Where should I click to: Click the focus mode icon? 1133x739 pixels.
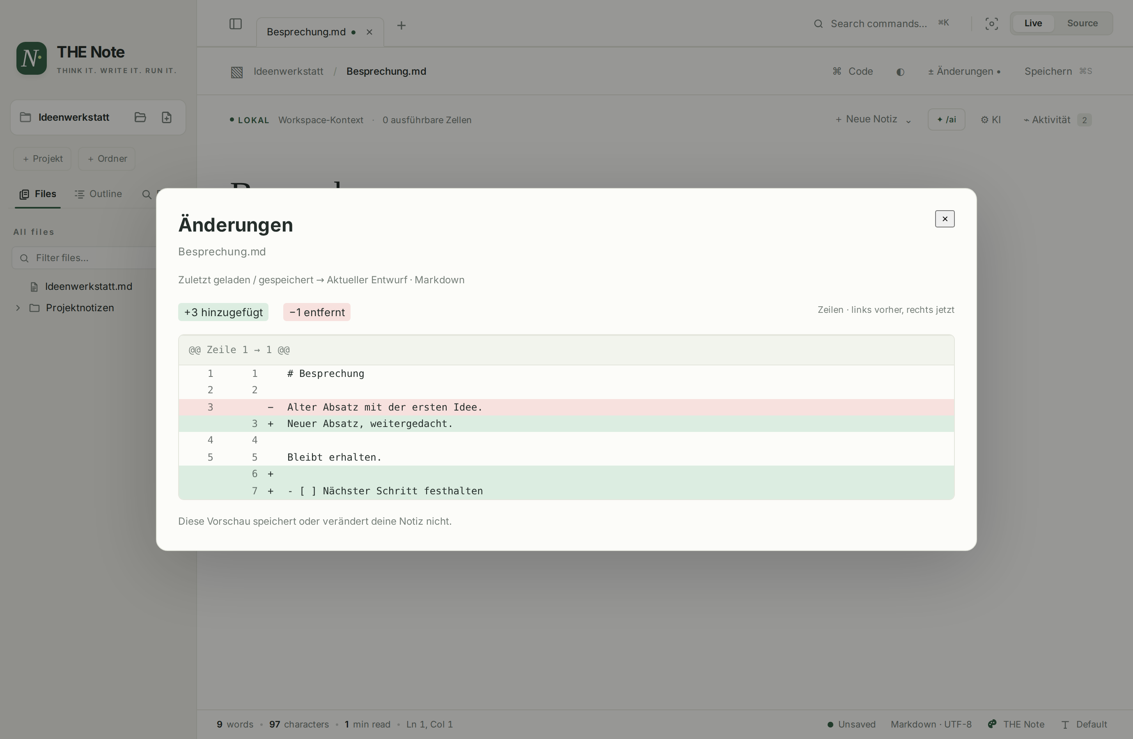(992, 24)
